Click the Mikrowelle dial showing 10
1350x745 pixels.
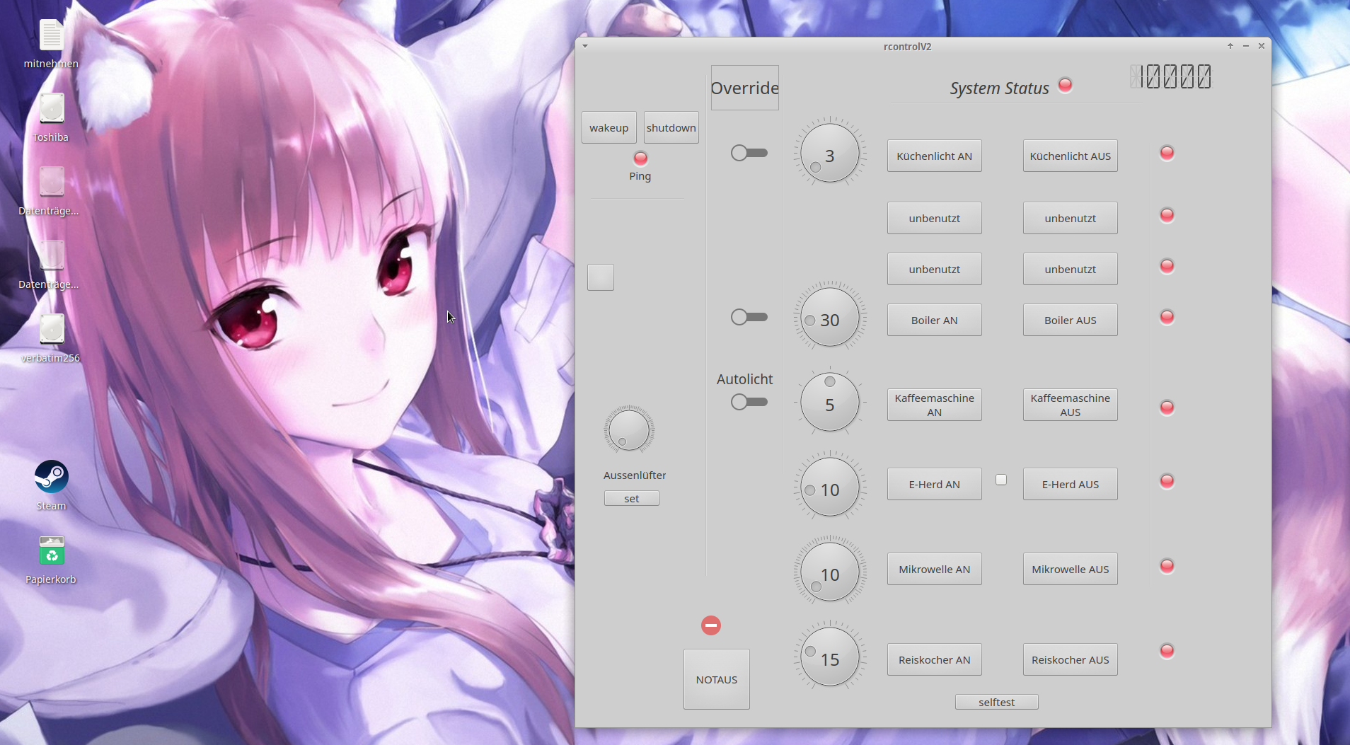pos(830,572)
